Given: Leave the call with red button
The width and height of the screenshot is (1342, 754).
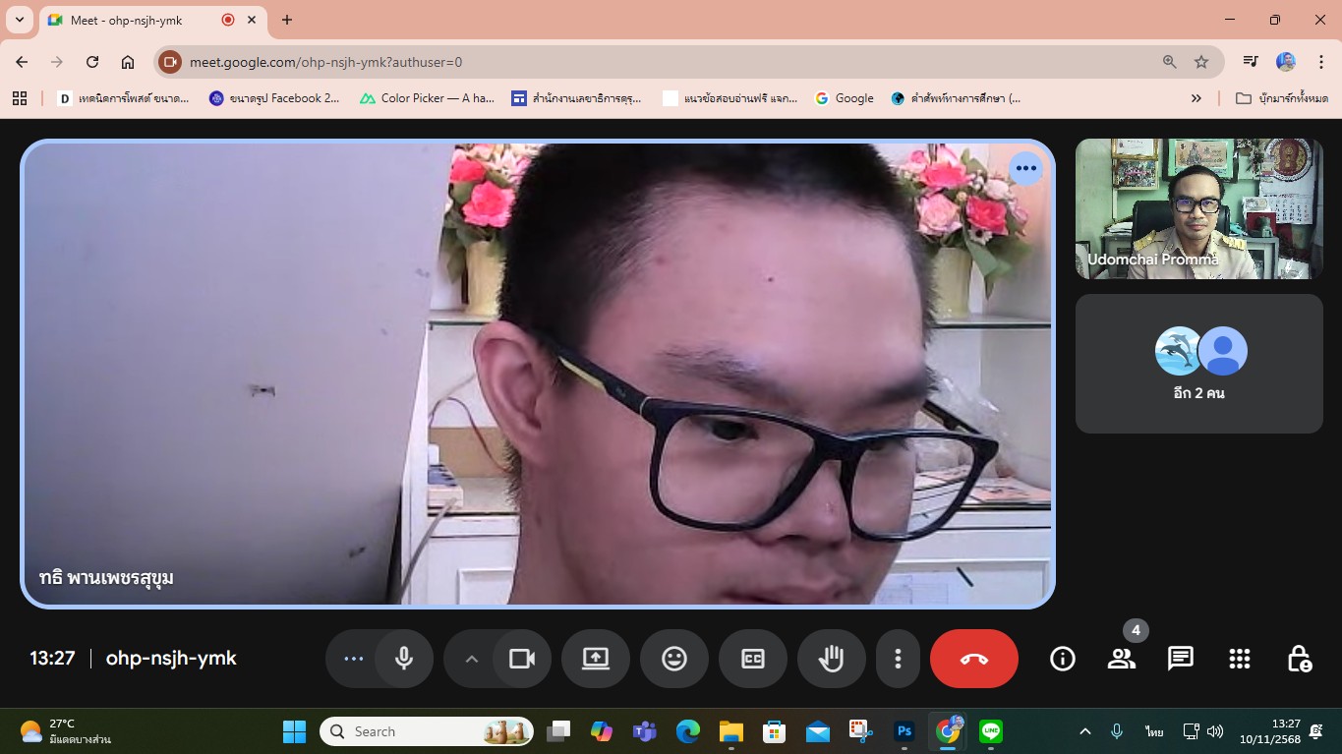Looking at the screenshot, I should [973, 659].
